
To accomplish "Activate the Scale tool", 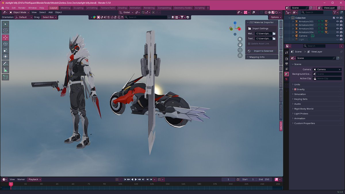I will point(5,50).
